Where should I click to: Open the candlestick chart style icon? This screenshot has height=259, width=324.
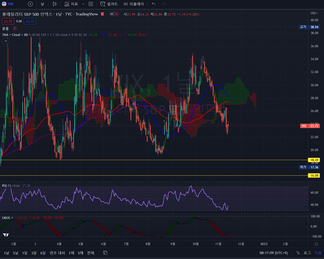[54, 4]
